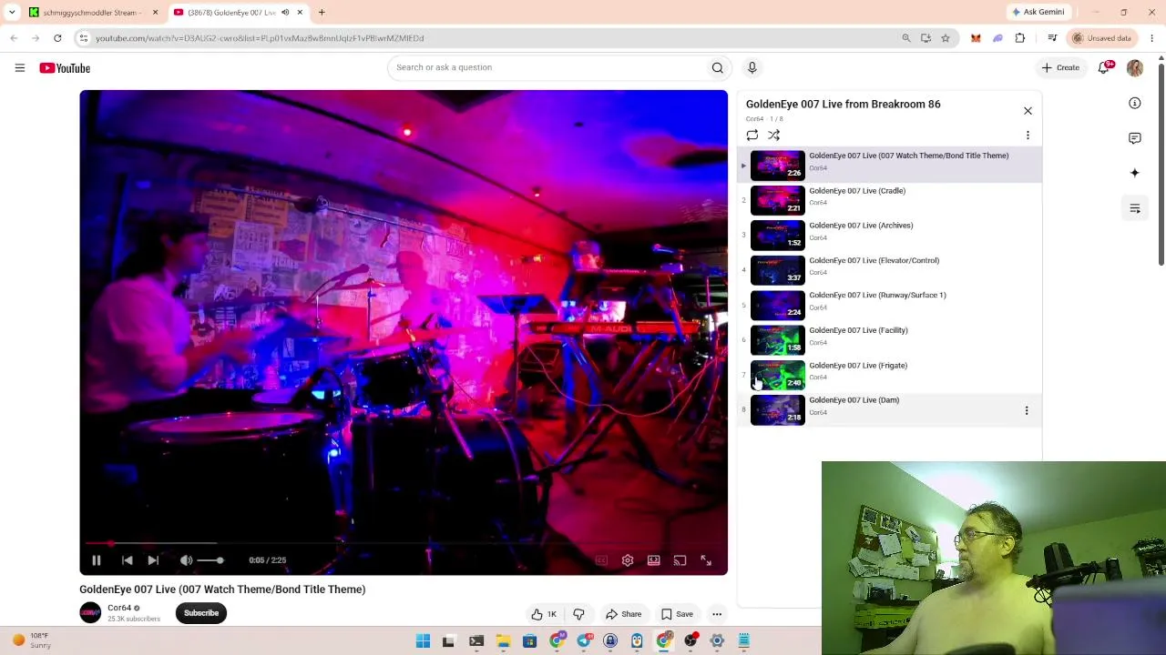This screenshot has height=655, width=1166.
Task: Open the YouTube guide hamburger menu
Action: [x=19, y=67]
